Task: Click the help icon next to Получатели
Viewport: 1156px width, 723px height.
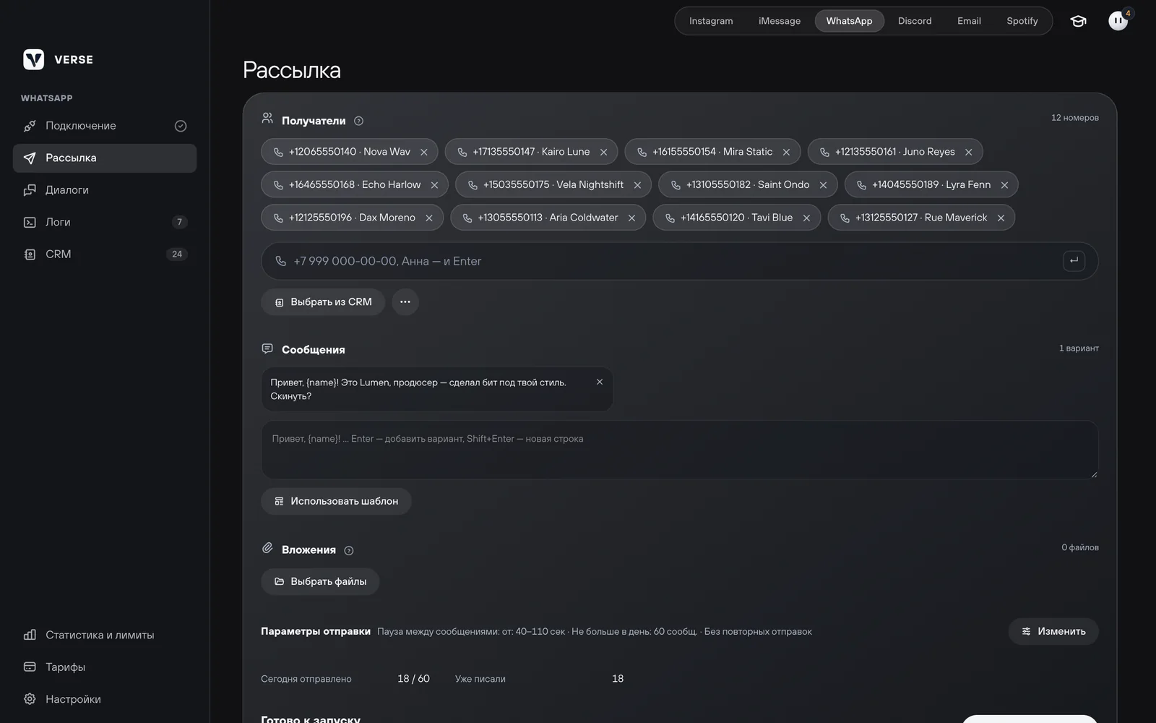Action: pos(358,121)
